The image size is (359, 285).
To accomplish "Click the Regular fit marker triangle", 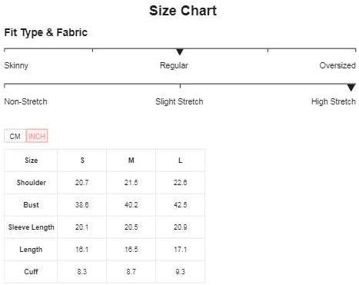I will pyautogui.click(x=180, y=51).
